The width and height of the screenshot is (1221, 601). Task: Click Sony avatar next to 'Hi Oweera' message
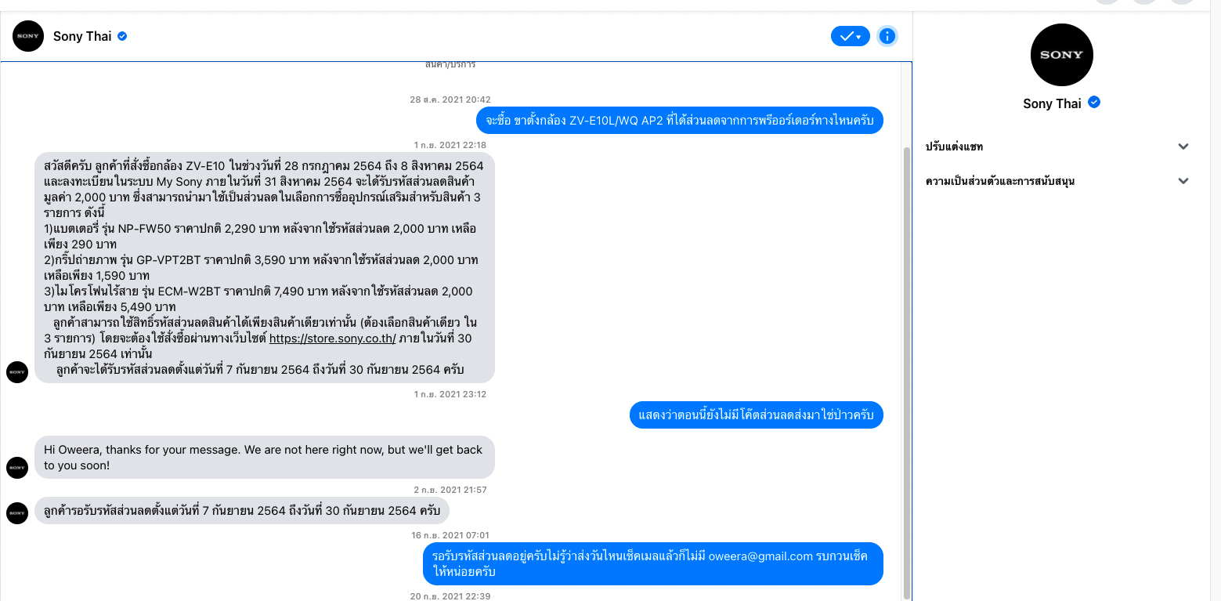coord(17,468)
